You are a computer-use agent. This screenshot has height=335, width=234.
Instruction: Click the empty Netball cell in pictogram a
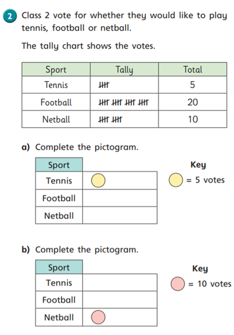[120, 215]
